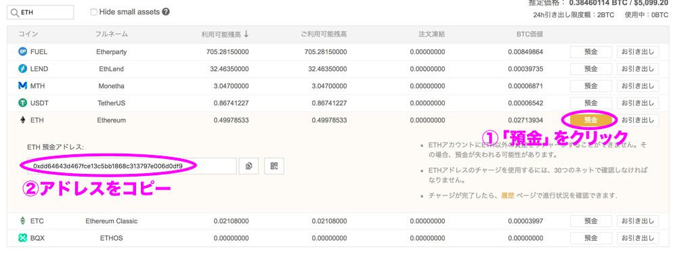Click お引き出し button in ETH row

pos(638,120)
